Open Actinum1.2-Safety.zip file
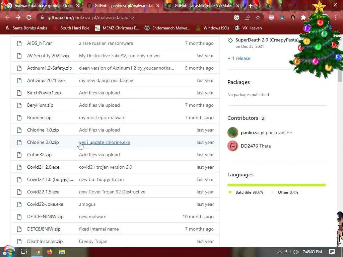The height and width of the screenshot is (257, 343). tap(50, 68)
